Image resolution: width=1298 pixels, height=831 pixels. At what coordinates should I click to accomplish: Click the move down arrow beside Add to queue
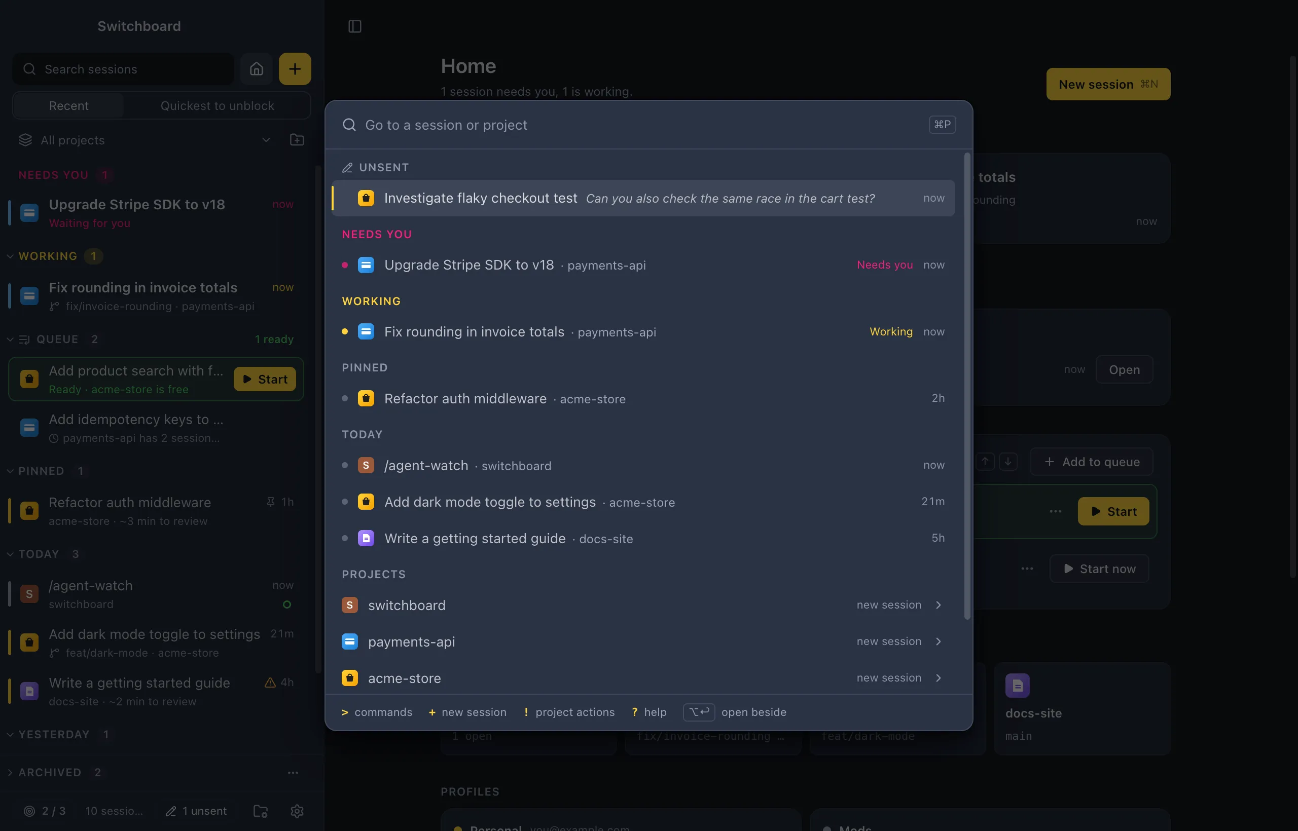coord(1008,462)
